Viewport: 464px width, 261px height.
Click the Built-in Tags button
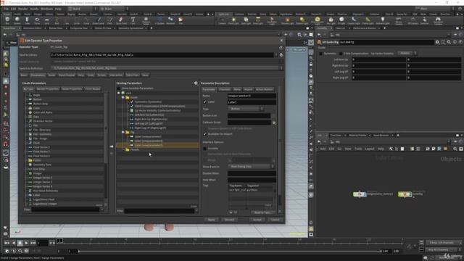click(x=262, y=212)
